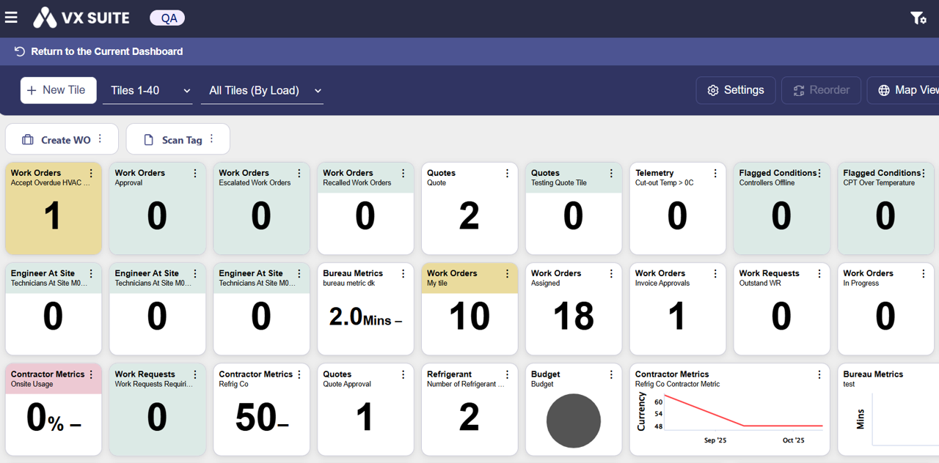Open kebab menu beside Create WO

[101, 139]
